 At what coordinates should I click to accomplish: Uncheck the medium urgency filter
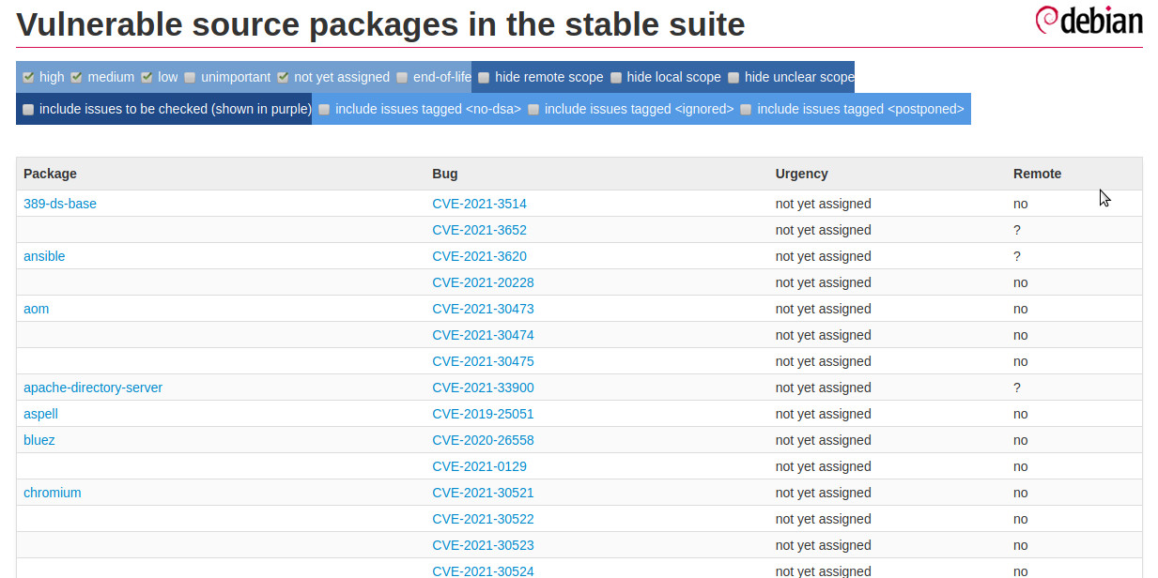(x=76, y=77)
